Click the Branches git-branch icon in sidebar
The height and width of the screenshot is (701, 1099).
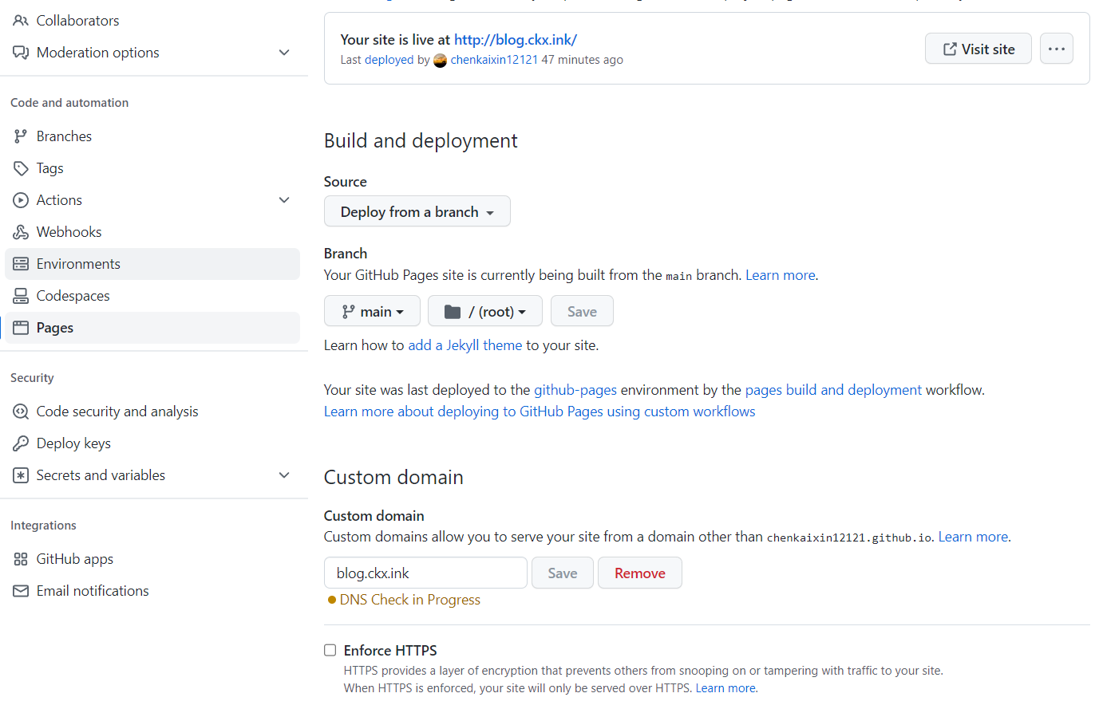(21, 136)
